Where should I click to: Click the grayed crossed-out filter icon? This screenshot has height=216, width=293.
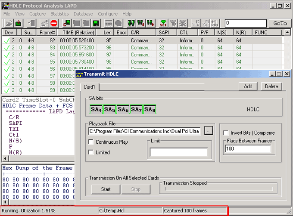pyautogui.click(x=183, y=24)
